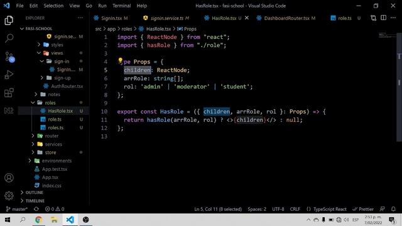Open the Manage gear settings icon
The height and width of the screenshot is (226, 402).
pos(9,196)
